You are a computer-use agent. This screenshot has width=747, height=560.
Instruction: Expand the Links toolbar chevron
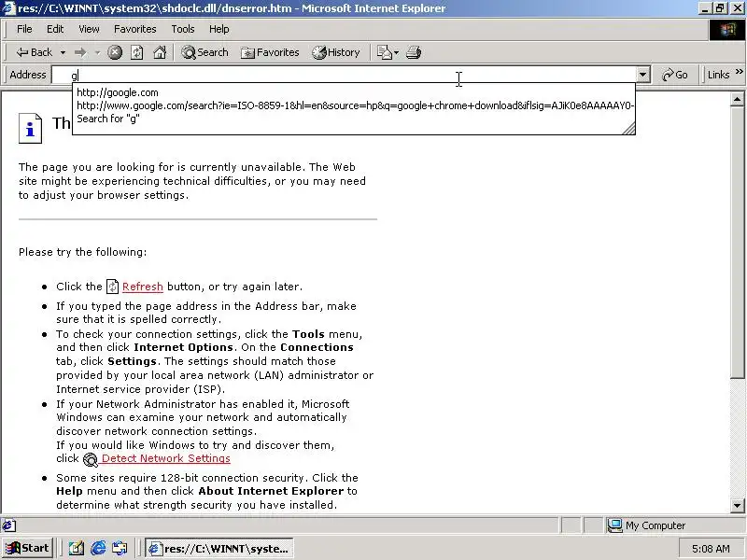pos(740,72)
